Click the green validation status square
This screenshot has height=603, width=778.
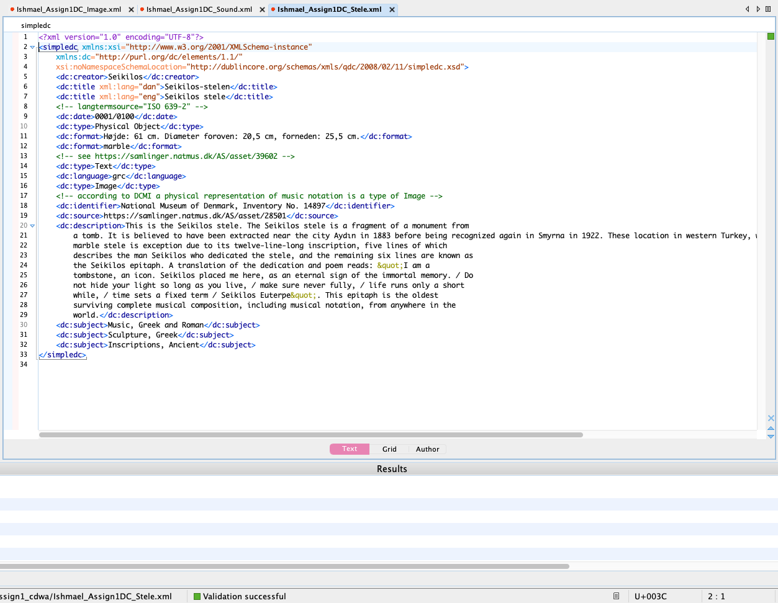[771, 37]
